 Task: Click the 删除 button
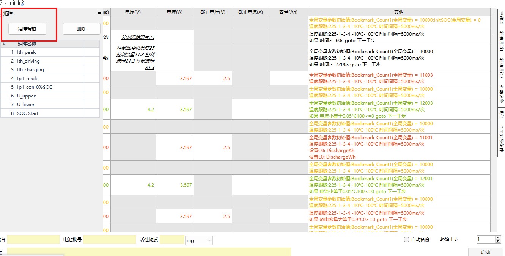coord(81,28)
